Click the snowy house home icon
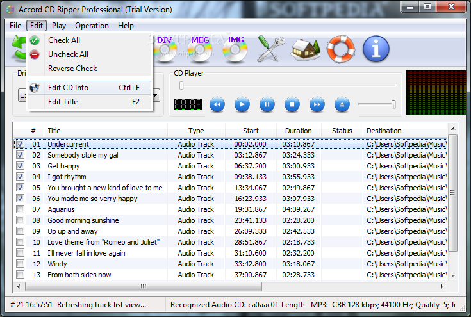 pyautogui.click(x=306, y=49)
